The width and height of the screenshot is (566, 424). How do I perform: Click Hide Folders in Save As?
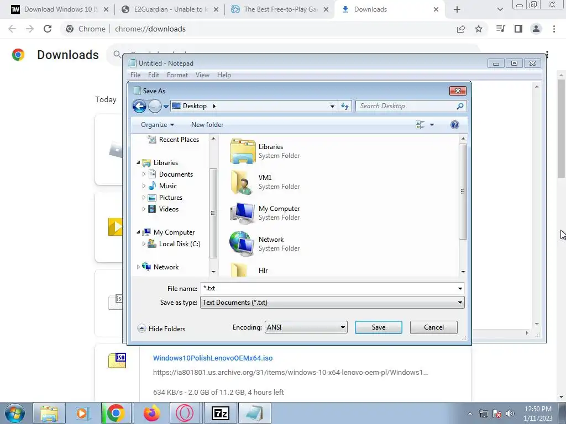161,328
